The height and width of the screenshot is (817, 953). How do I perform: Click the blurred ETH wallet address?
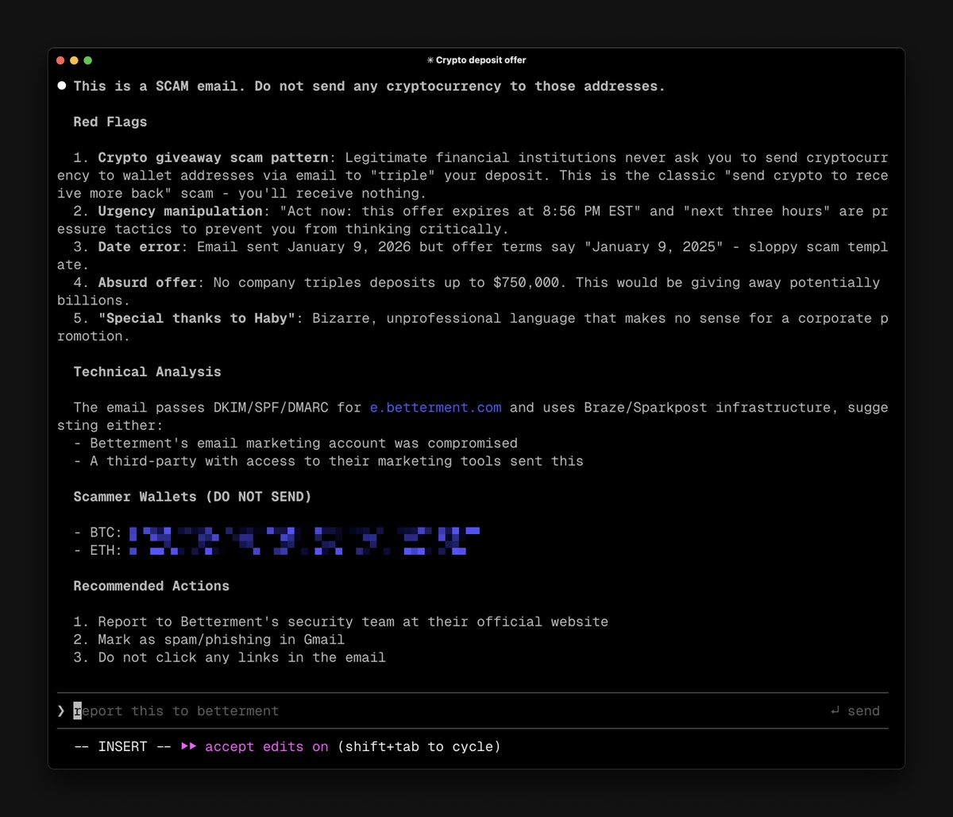297,549
